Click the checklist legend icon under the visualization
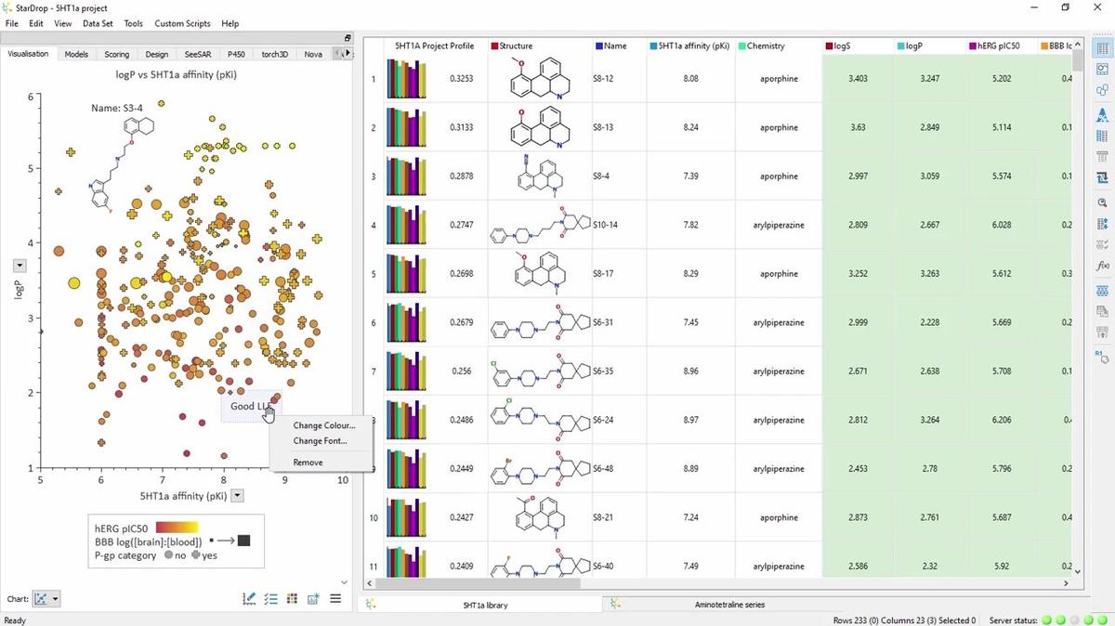This screenshot has width=1115, height=626. pos(271,598)
